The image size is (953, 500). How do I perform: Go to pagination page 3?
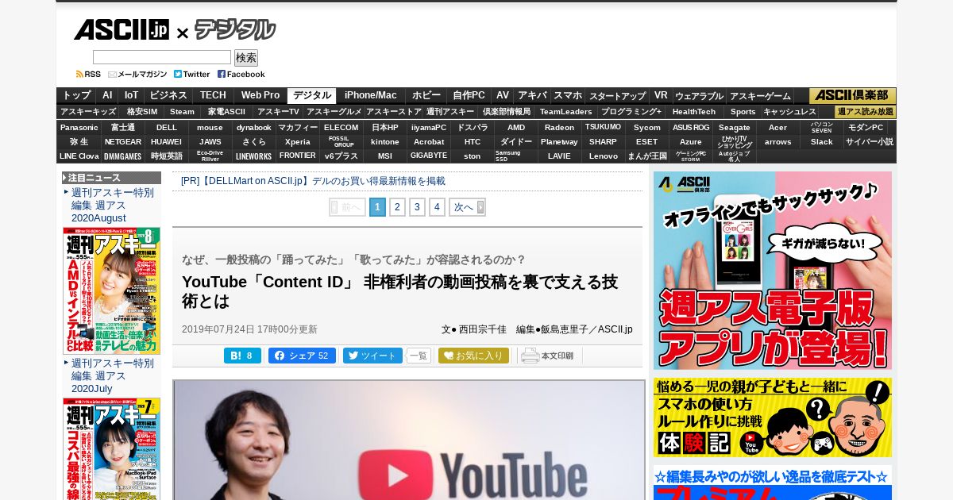pos(417,207)
